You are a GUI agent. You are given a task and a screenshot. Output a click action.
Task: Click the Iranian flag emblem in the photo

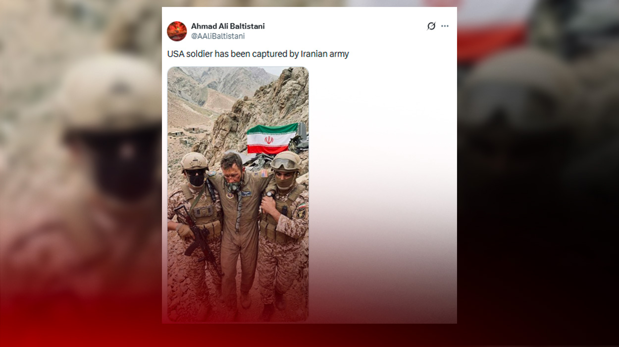click(269, 140)
